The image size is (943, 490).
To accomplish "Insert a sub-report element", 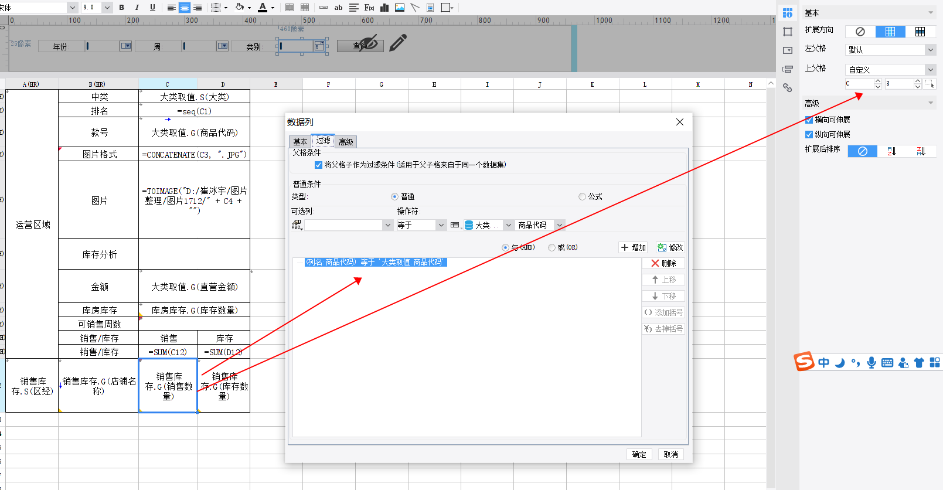I will click(x=430, y=8).
